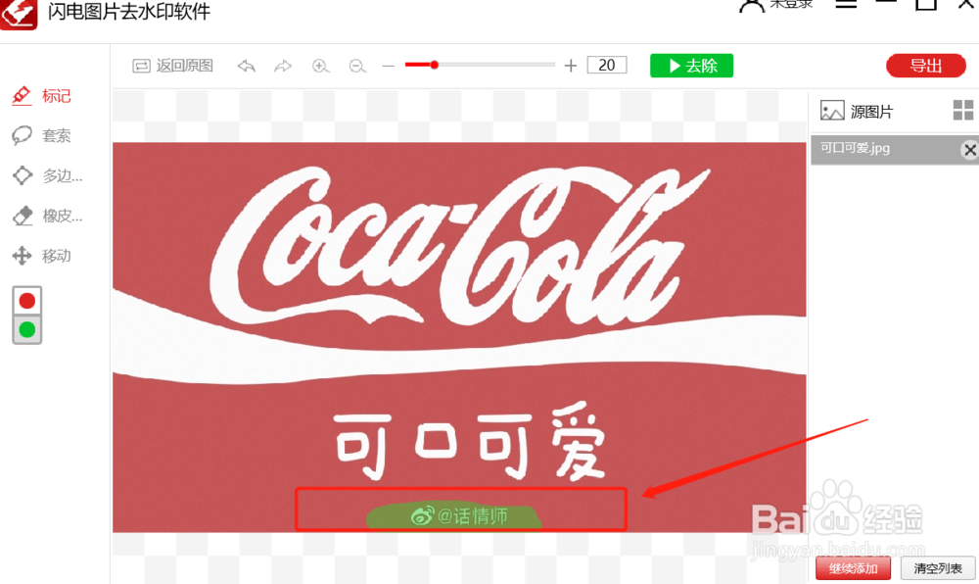Redo the last action

[283, 66]
